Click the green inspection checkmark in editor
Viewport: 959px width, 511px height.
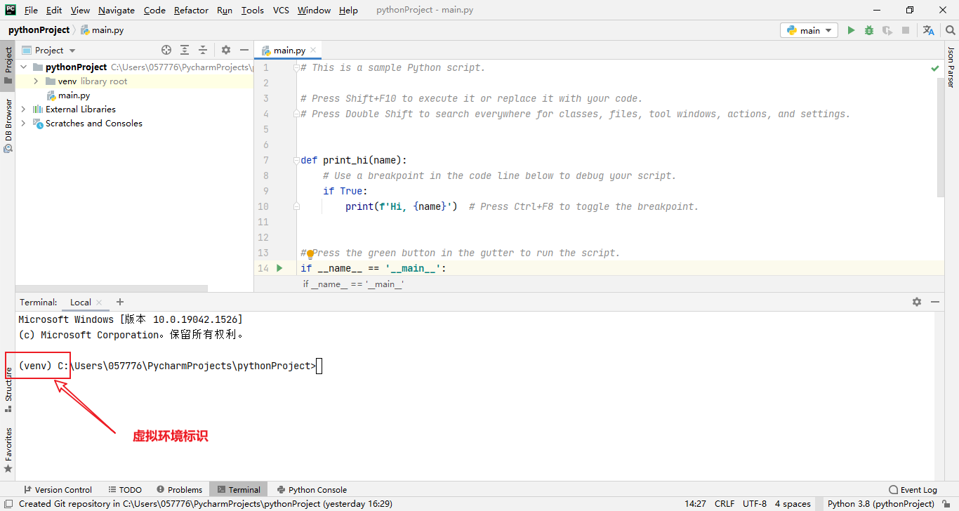pos(935,68)
